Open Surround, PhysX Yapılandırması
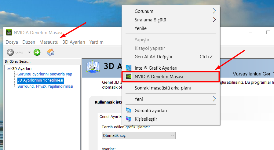This screenshot has width=274, height=150. 45,86
